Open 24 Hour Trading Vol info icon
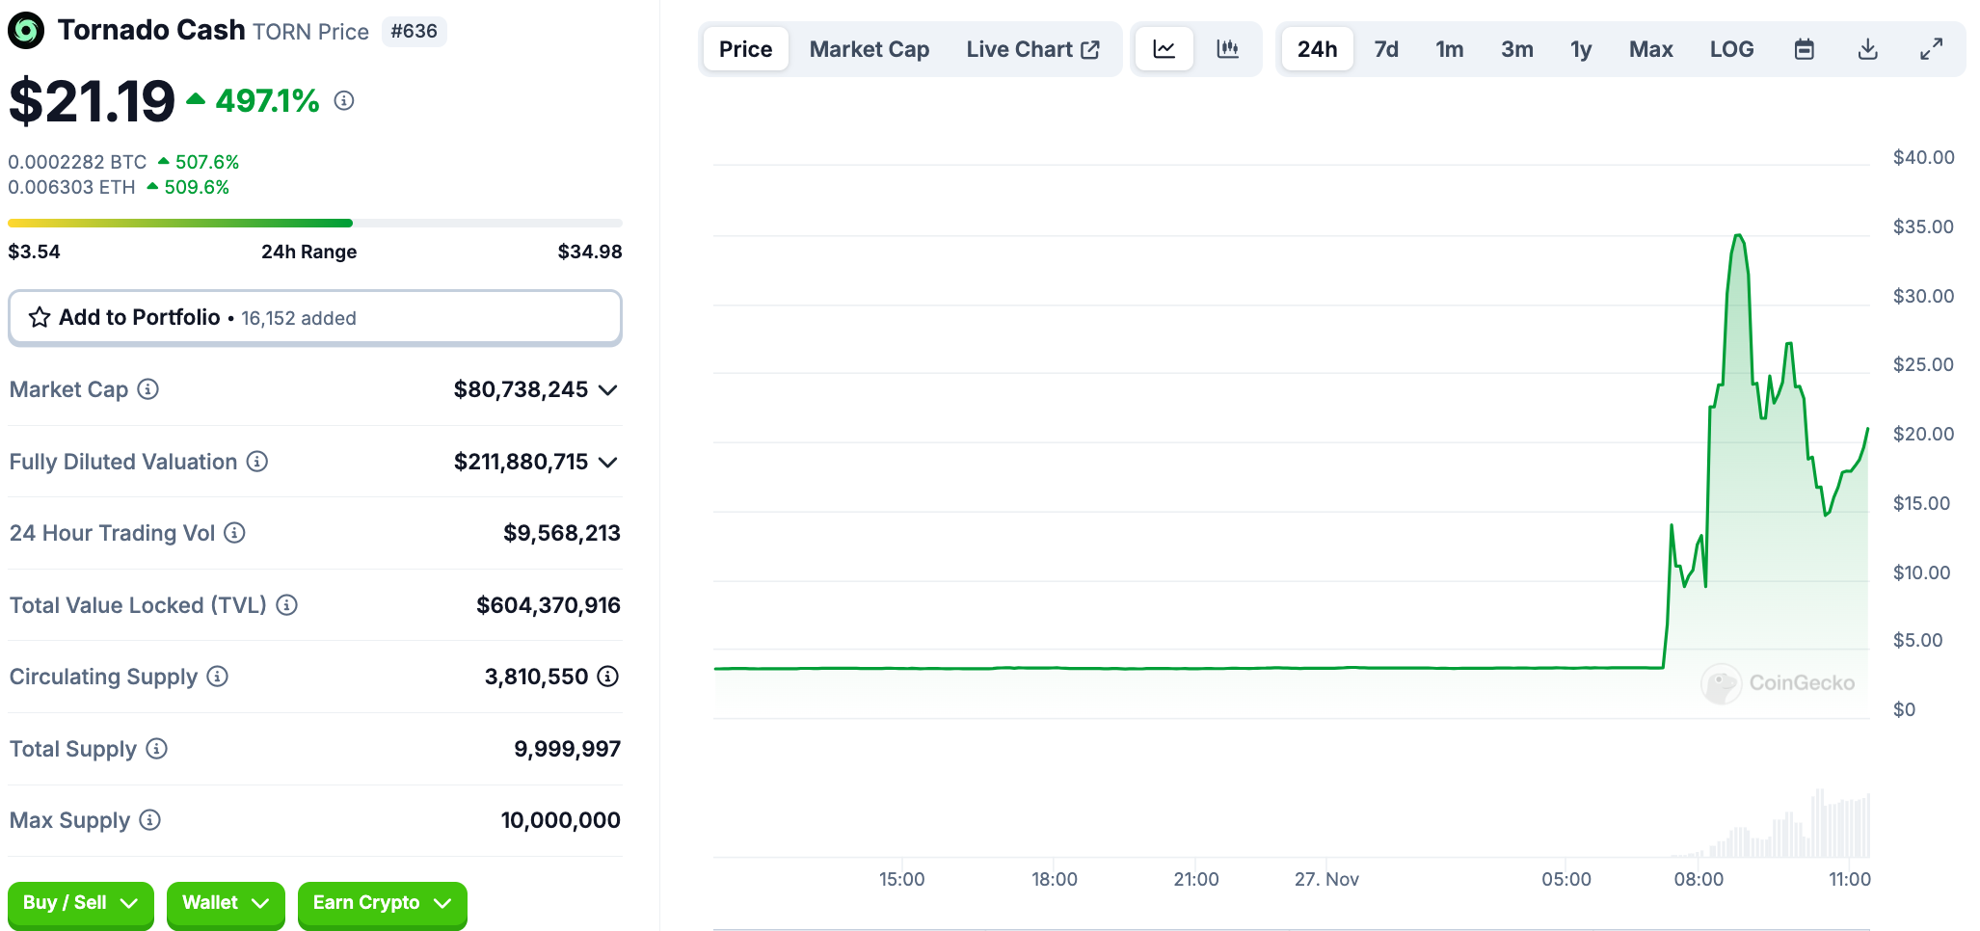 click(234, 533)
